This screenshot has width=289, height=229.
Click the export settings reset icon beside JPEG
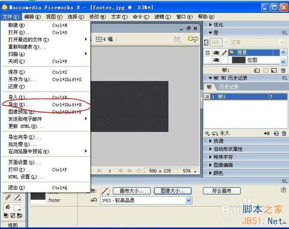click(94, 200)
